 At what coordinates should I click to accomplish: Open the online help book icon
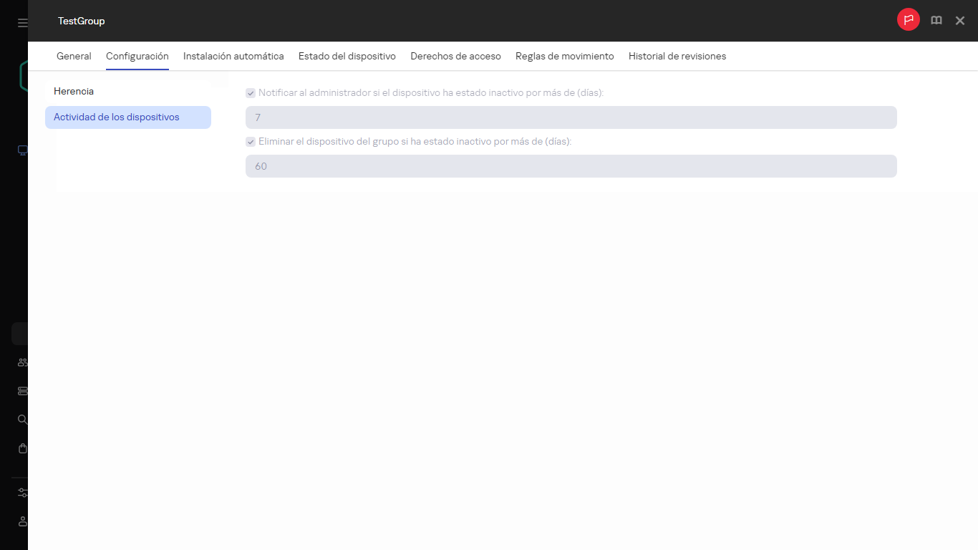click(x=936, y=20)
